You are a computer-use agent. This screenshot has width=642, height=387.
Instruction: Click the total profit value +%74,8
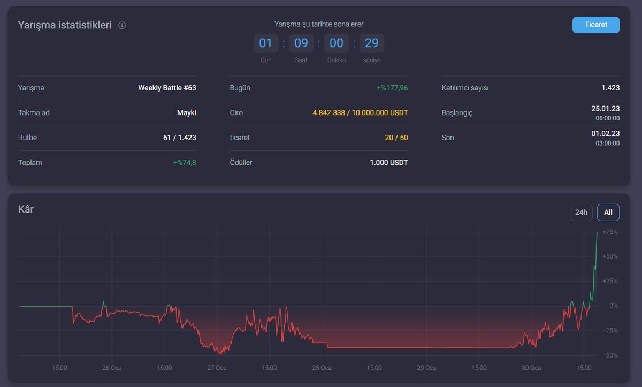[x=185, y=162]
